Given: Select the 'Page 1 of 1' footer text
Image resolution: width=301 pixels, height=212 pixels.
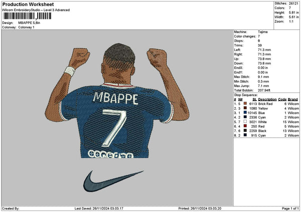Looking at the screenshot, I should click(290, 208).
